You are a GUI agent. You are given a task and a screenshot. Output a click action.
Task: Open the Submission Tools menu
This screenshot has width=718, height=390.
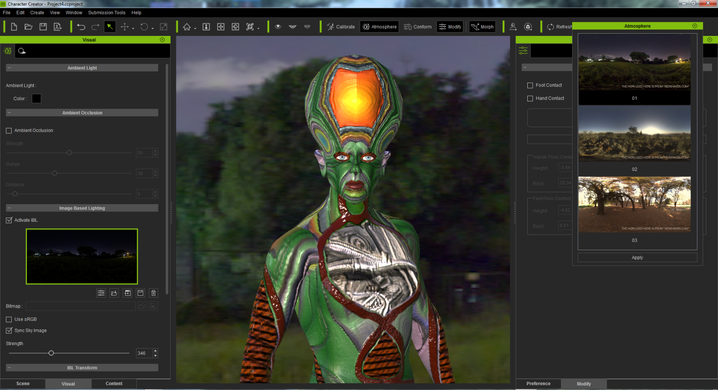pos(107,13)
